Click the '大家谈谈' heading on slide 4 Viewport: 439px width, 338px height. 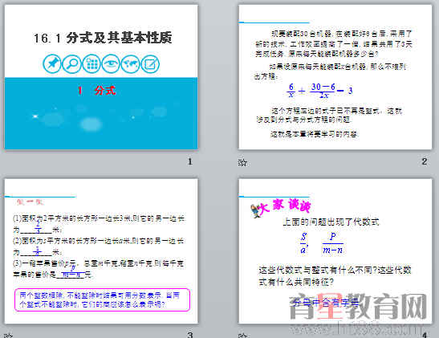[285, 206]
